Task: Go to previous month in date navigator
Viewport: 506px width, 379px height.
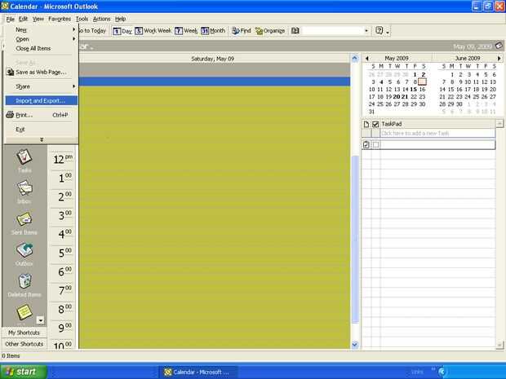Action: (x=367, y=59)
